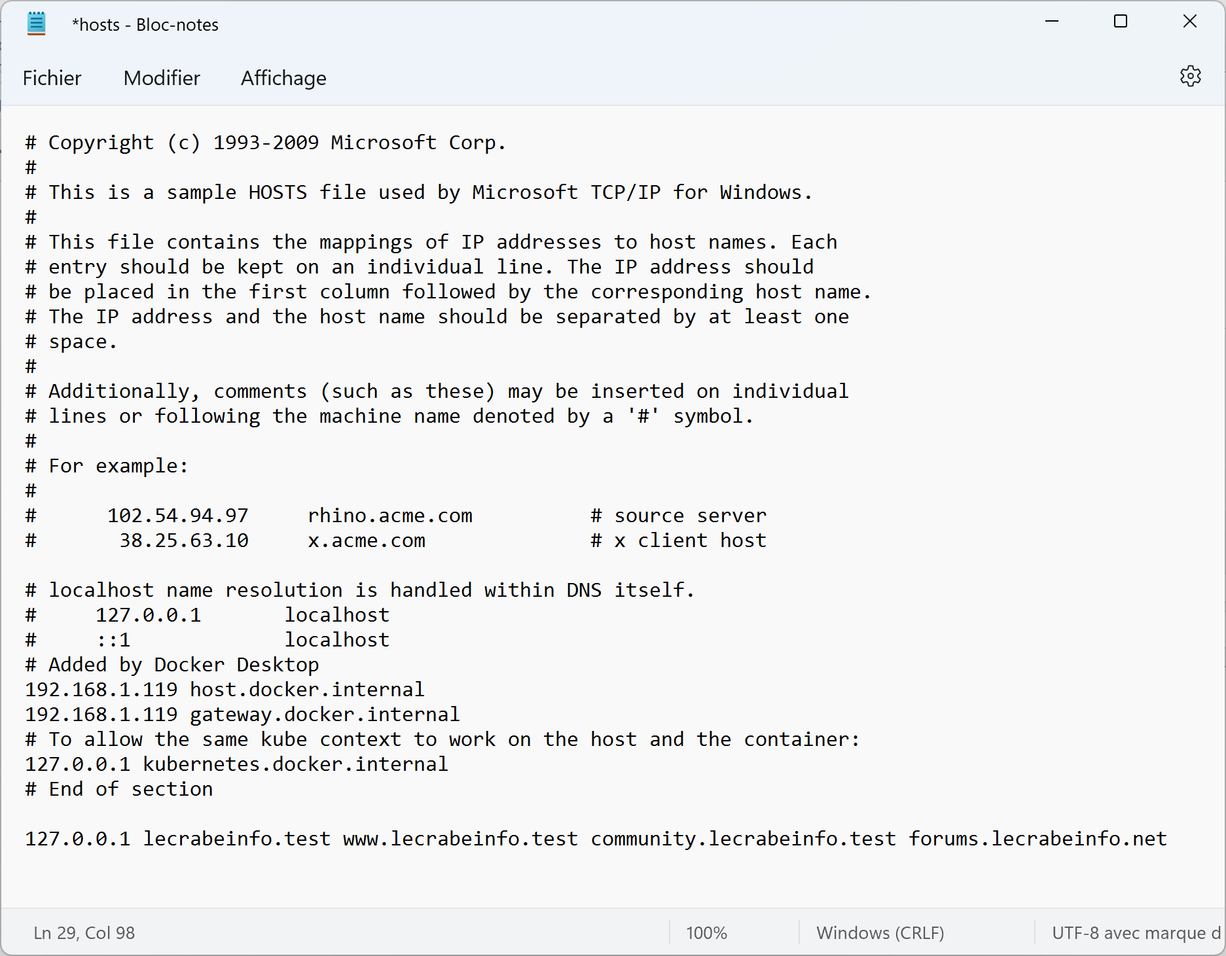Click the Windows (CRLF) line ending indicator
Viewport: 1226px width, 956px height.
click(880, 932)
